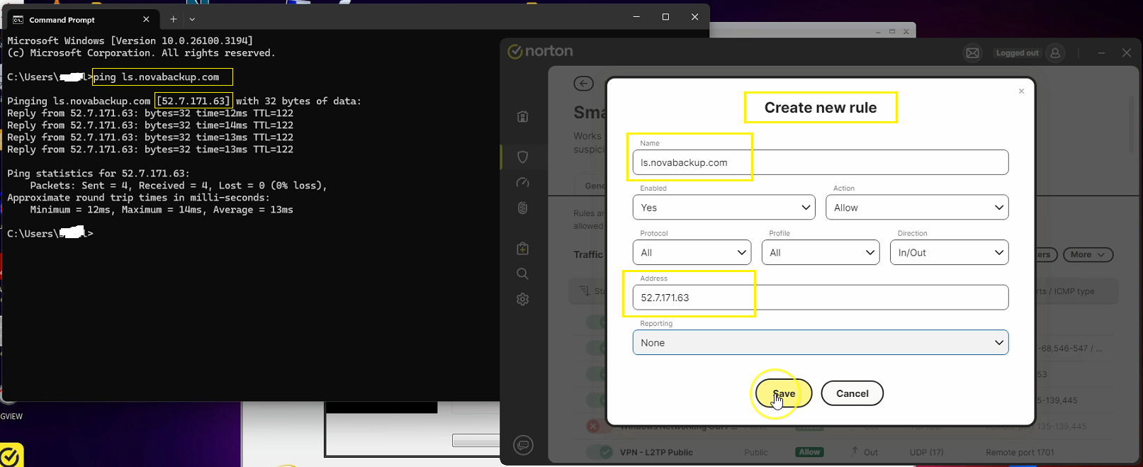Viewport: 1143px width, 467px height.
Task: Open Norton Privacy fingerprint section in sidebar
Action: pos(523,208)
